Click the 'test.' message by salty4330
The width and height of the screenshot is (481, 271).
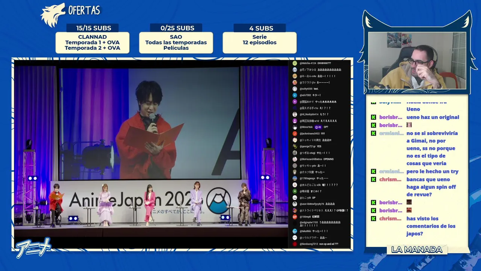pyautogui.click(x=316, y=89)
